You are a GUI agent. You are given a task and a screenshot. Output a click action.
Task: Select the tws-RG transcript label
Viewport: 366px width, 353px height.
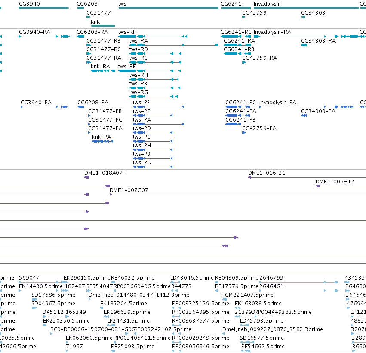[138, 92]
